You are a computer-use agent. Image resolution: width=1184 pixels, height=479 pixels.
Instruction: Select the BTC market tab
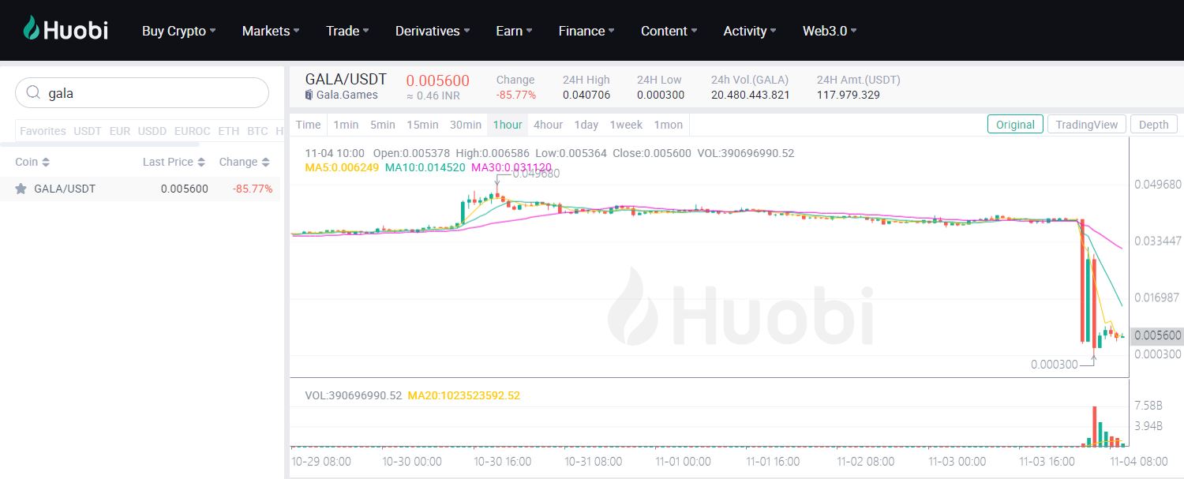pos(257,131)
